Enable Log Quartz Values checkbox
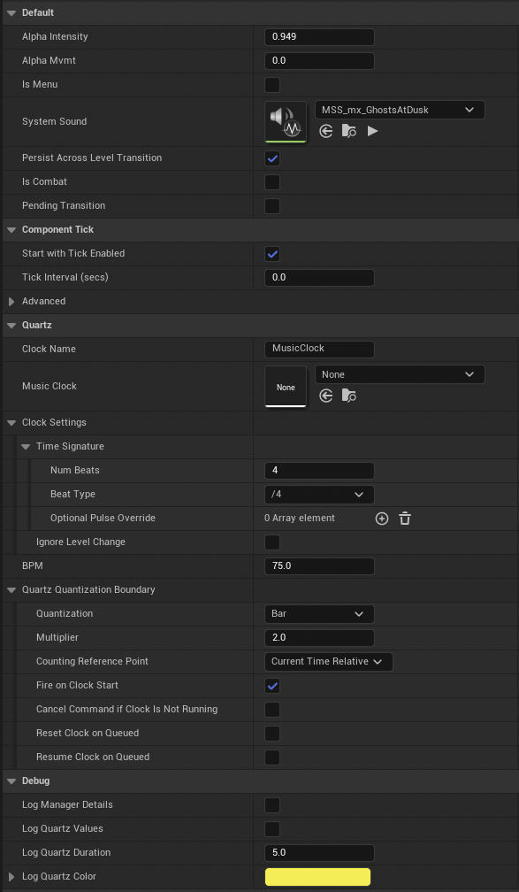 pyautogui.click(x=272, y=829)
